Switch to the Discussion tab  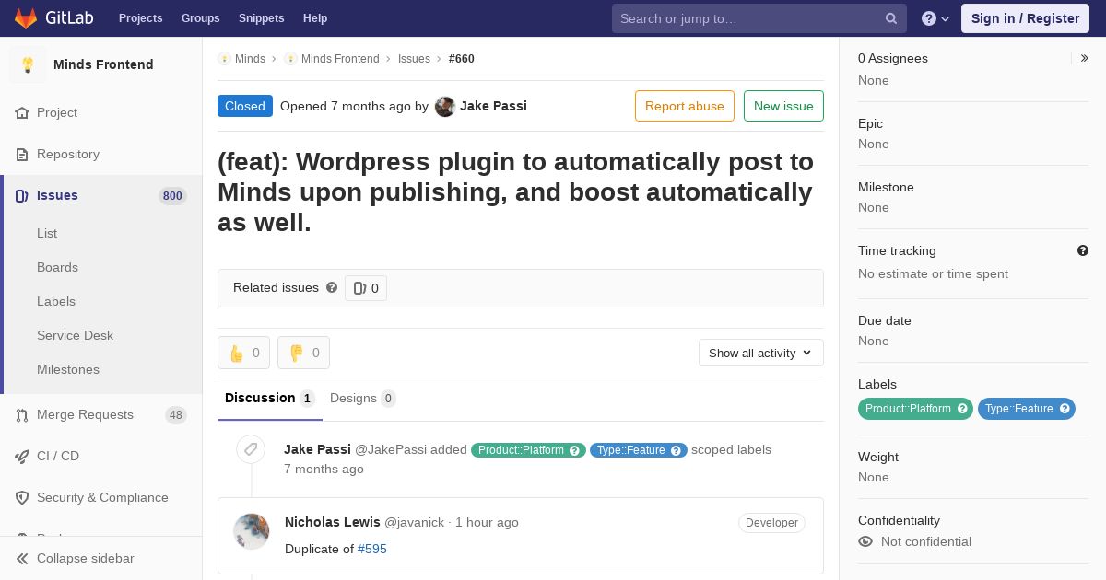click(270, 398)
